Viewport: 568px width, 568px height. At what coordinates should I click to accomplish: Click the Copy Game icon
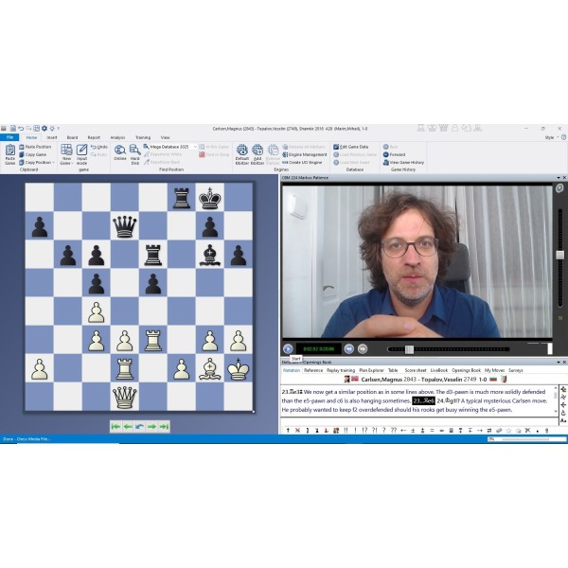[x=22, y=154]
